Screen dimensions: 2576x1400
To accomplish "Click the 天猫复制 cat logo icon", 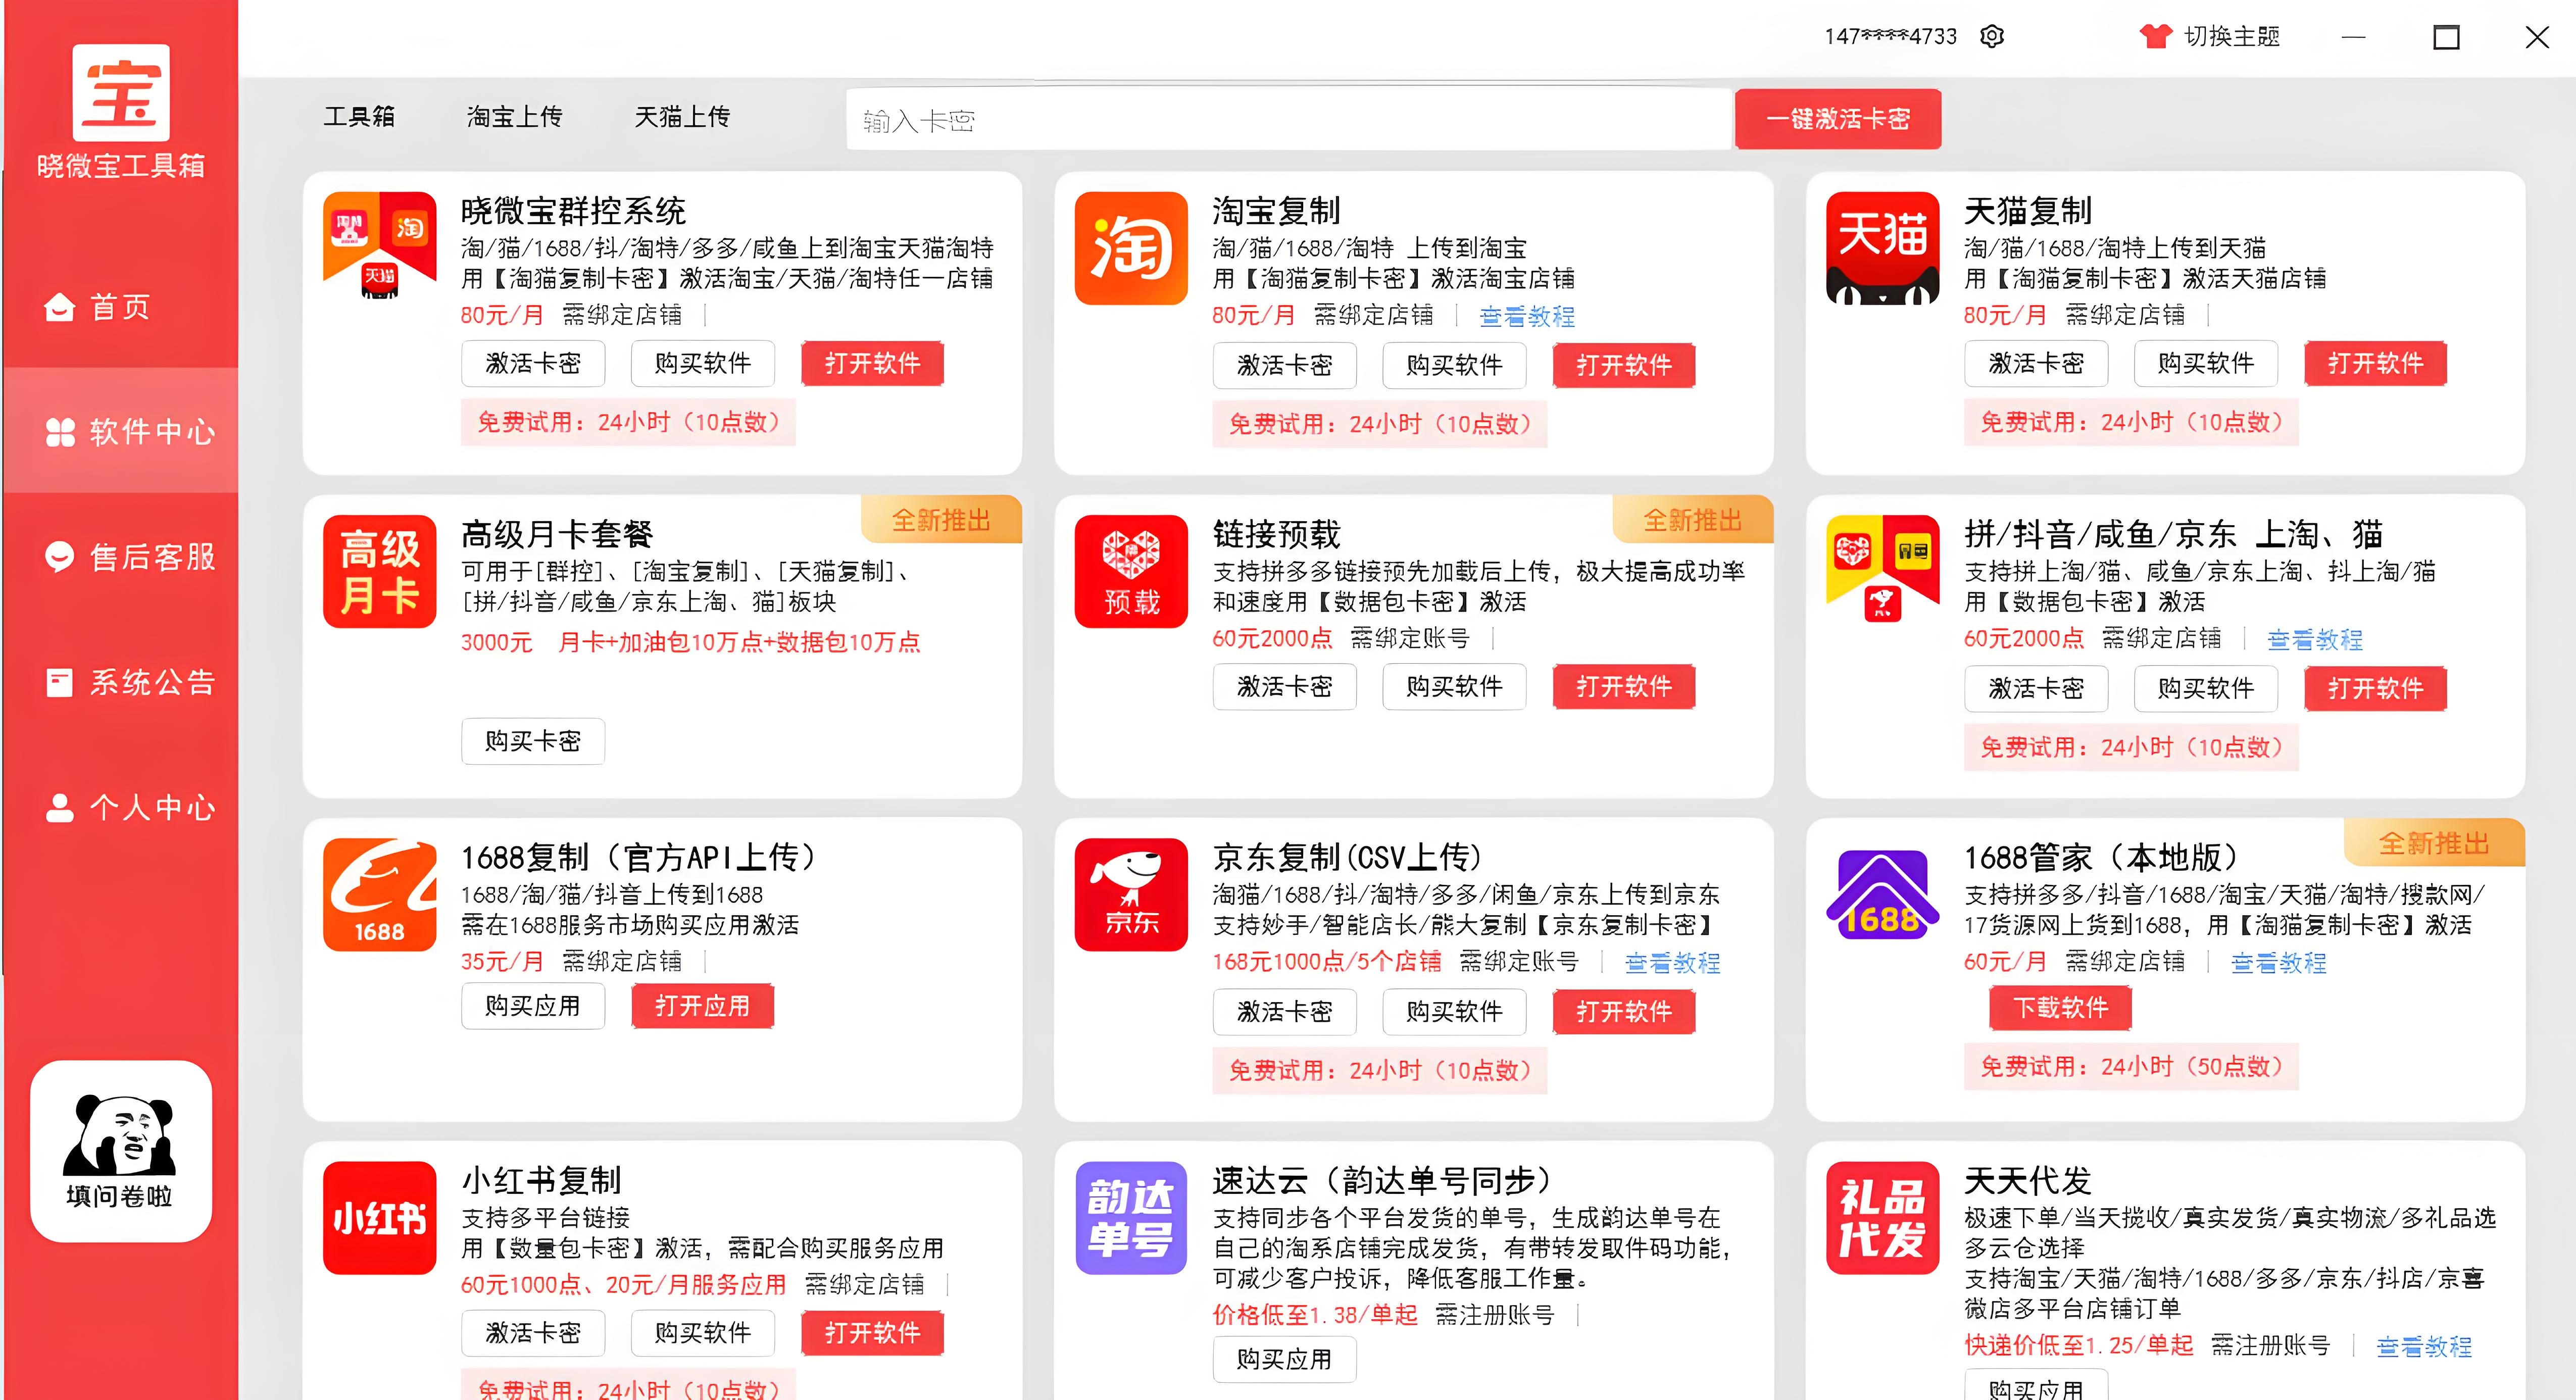I will (x=1882, y=248).
